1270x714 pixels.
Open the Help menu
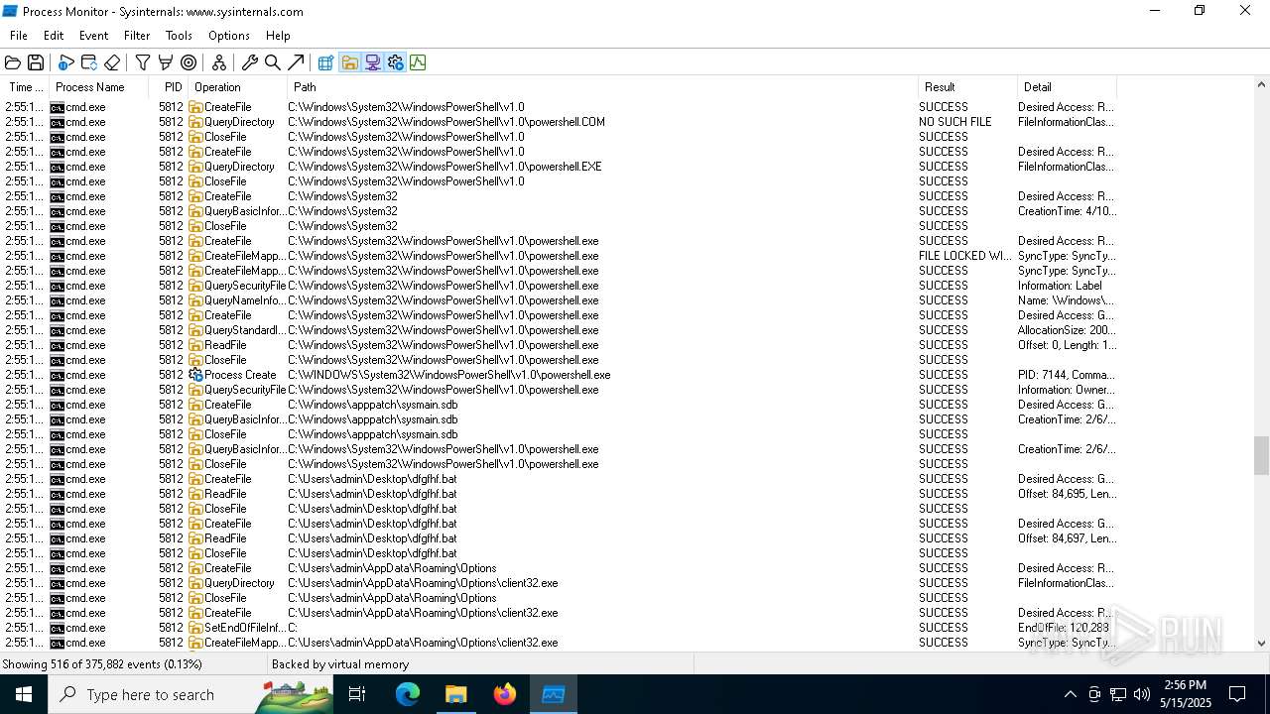(x=278, y=36)
